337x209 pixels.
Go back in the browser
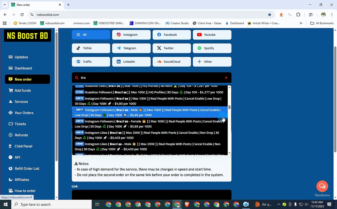pos(5,15)
